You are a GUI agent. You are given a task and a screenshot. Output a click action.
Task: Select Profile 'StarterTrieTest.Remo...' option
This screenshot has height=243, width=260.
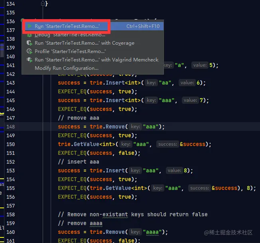click(93, 51)
